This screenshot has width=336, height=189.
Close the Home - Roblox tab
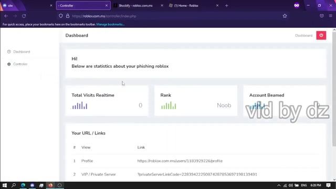pyautogui.click(x=217, y=6)
